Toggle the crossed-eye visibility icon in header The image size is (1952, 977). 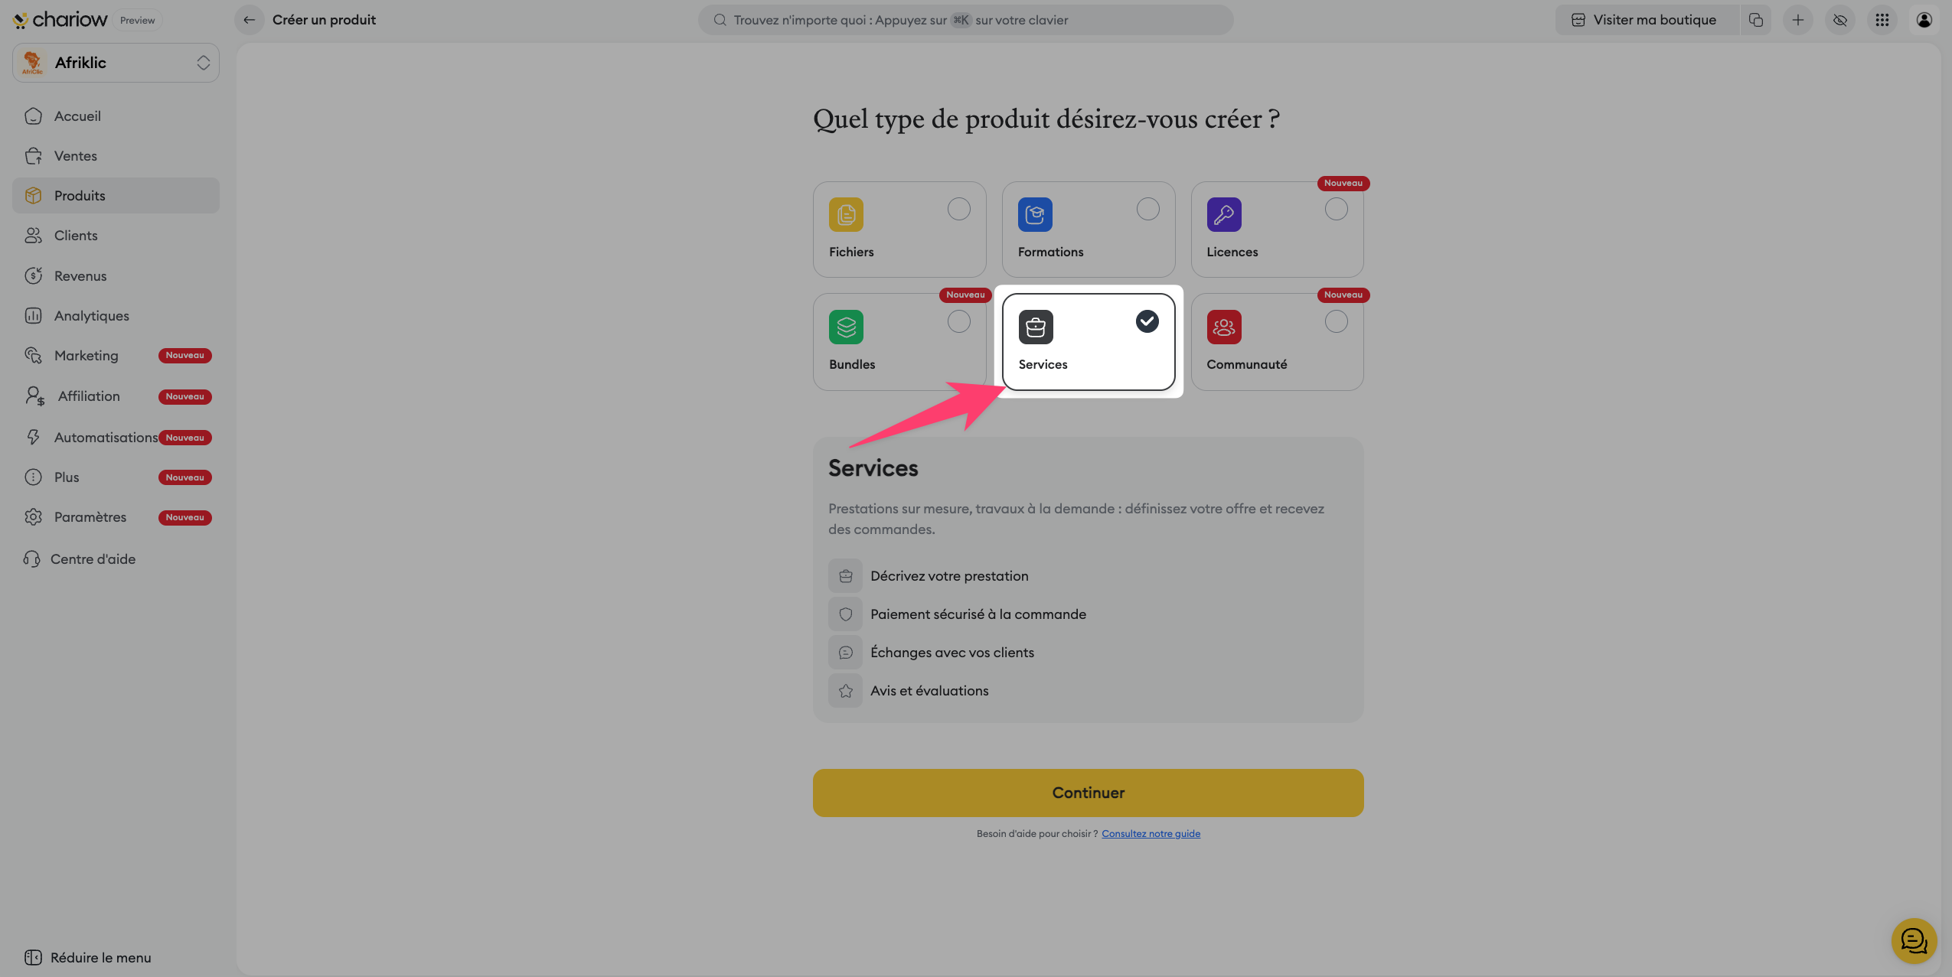1840,20
